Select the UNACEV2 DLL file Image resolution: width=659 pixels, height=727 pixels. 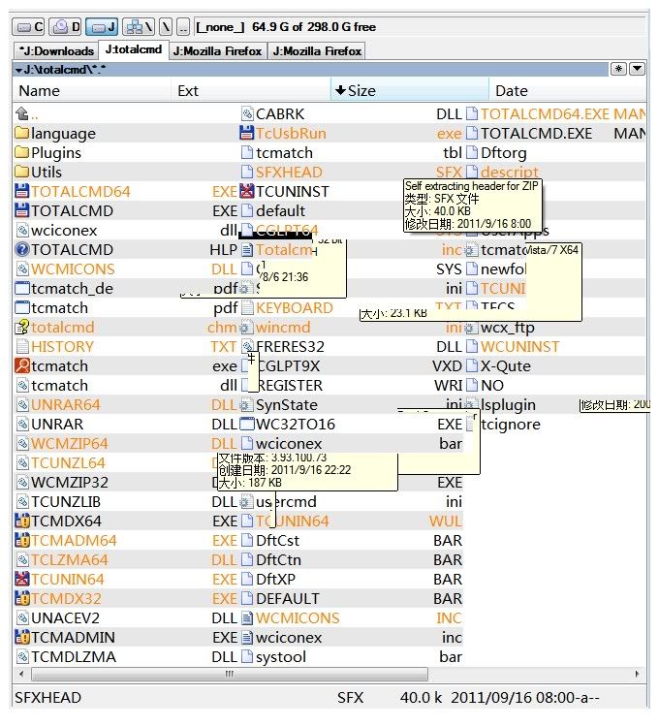[65, 617]
